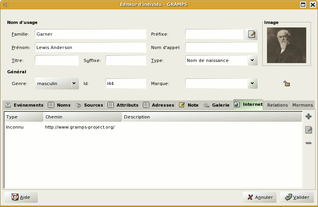Click the Annuler button
318x207 pixels.
260,197
